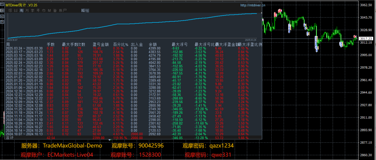Image resolution: width=376 pixels, height=160 pixels.
Task: Click the dropdown arrow icon in left strip
Action: pos(2,17)
